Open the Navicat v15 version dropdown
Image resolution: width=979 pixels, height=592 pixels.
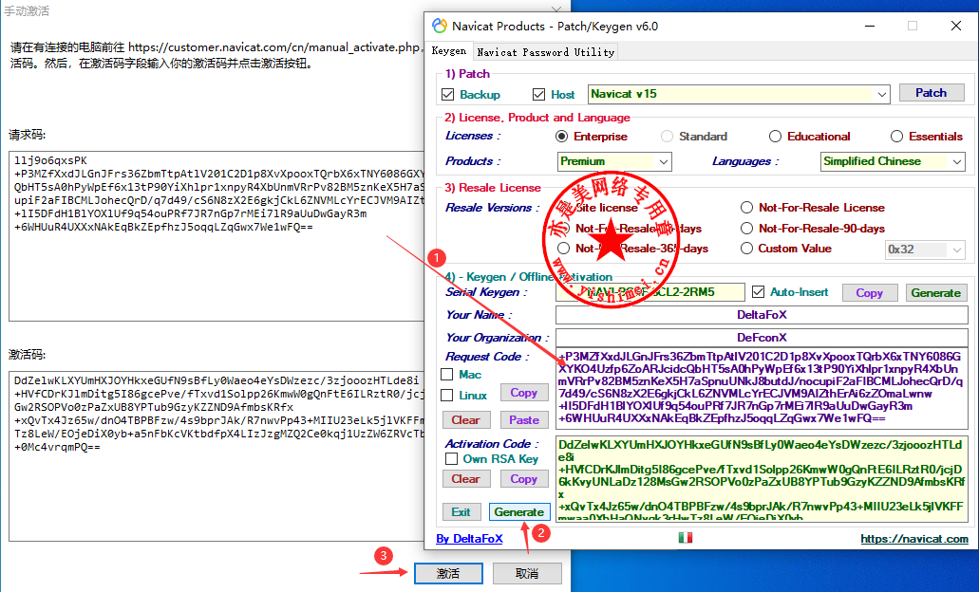click(739, 94)
